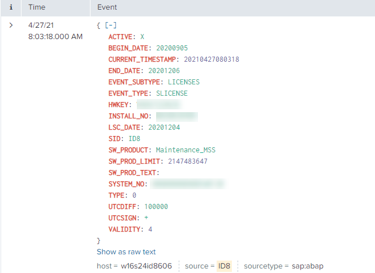This screenshot has width=375, height=273.
Task: Collapse the JSON event using [-] toggle
Action: click(x=110, y=25)
